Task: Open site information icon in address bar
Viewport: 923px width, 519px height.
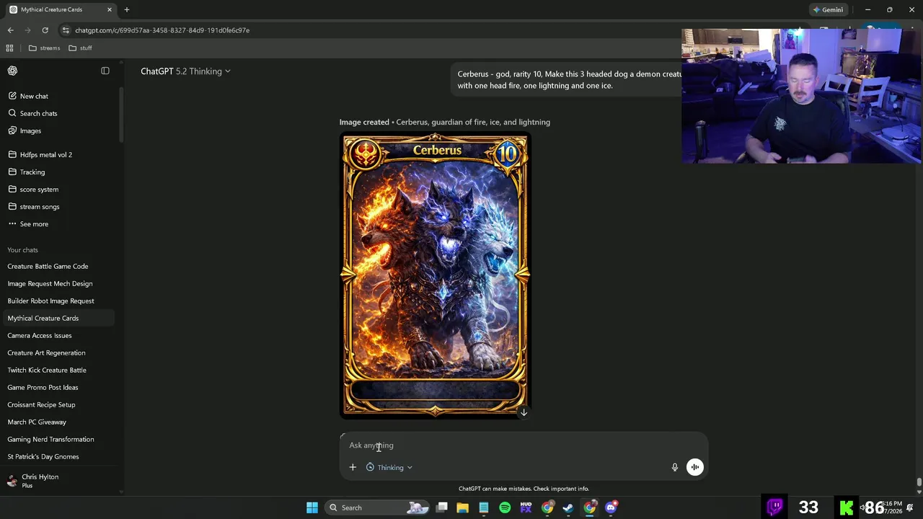Action: [x=66, y=30]
